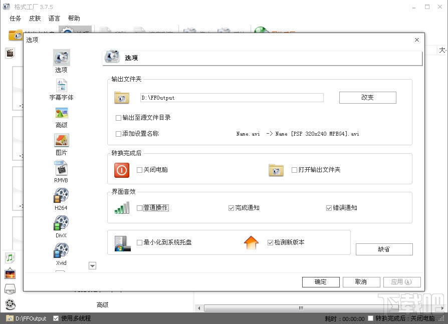This screenshot has height=324, width=448.
Task: Enable 关闭电脑 shutdown after conversion
Action: point(138,169)
